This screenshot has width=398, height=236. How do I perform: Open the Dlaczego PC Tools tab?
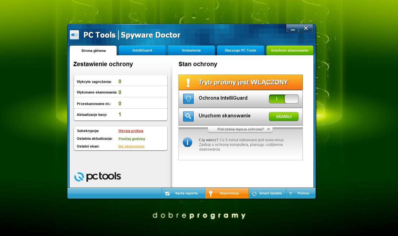pos(240,50)
